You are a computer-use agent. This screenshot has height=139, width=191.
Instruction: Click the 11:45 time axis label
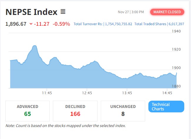(x=47, y=93)
